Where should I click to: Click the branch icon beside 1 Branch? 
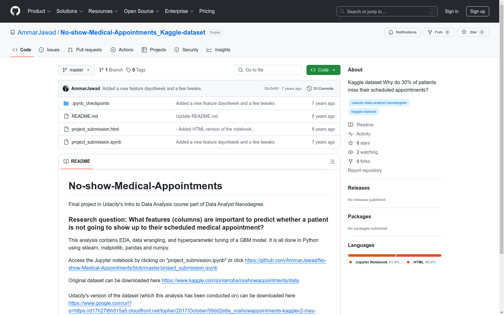(x=101, y=70)
